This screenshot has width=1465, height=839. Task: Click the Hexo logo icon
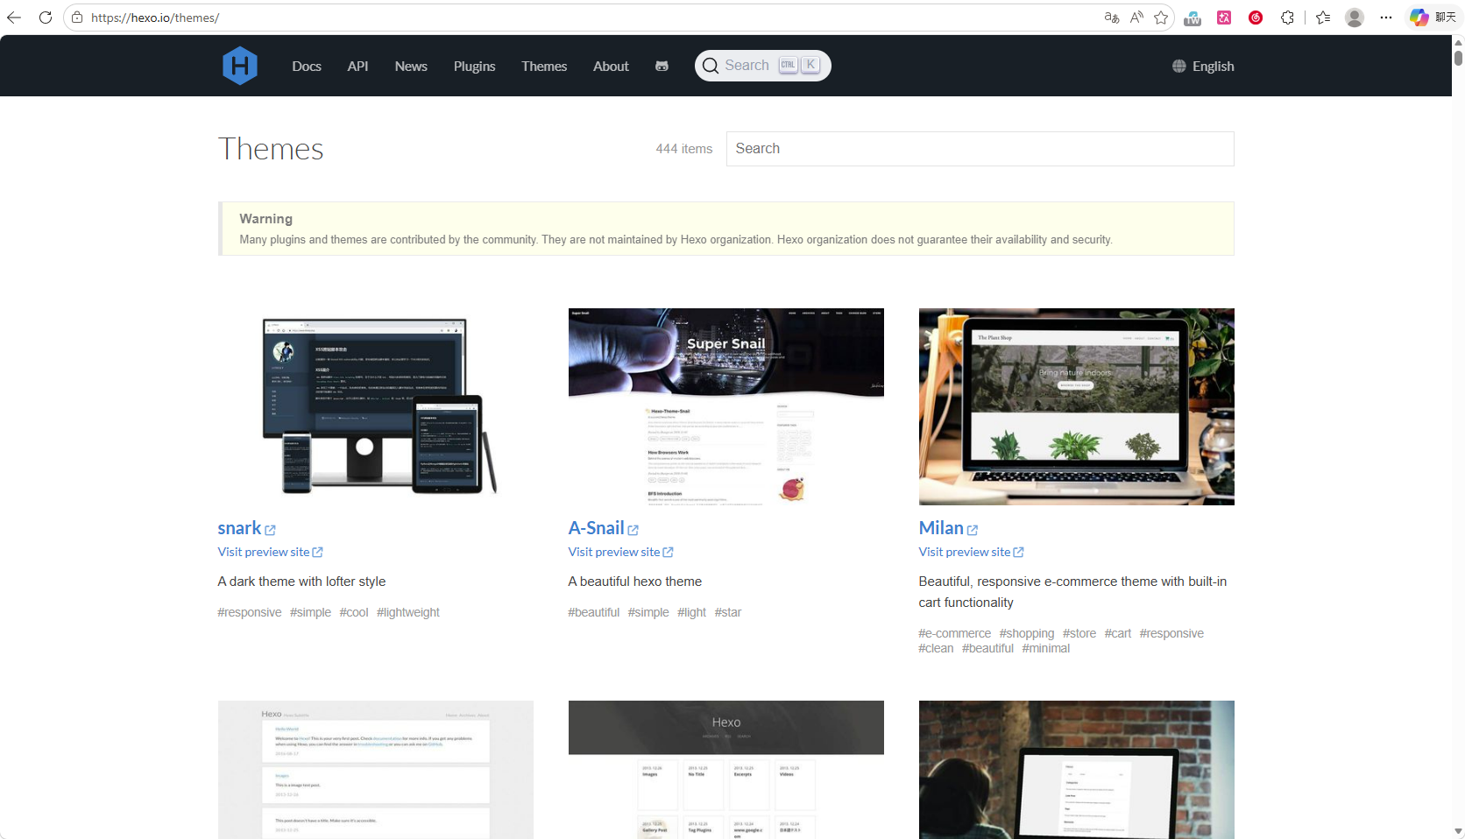tap(239, 66)
